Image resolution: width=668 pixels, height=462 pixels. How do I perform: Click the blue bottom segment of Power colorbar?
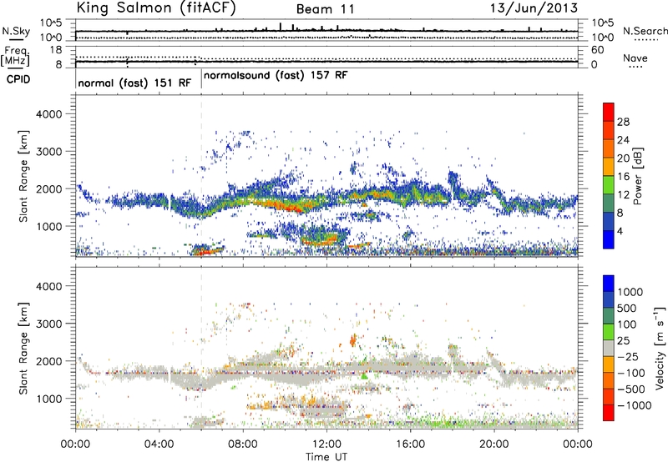(x=609, y=239)
